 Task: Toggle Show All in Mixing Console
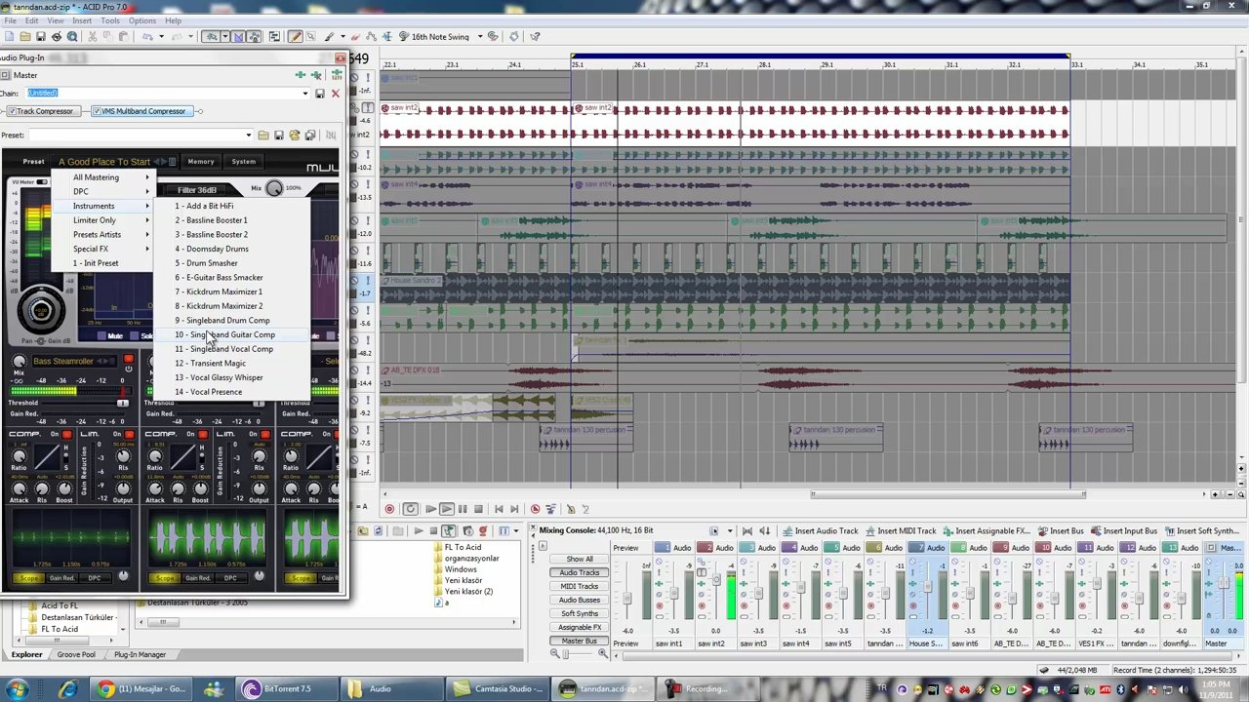[580, 559]
